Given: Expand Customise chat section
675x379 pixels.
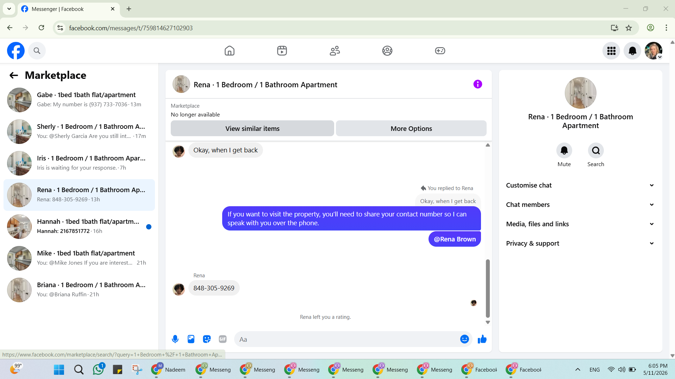Looking at the screenshot, I should pos(580,185).
